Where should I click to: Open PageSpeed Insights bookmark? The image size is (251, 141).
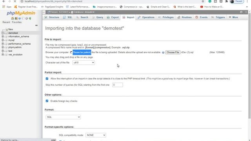pyautogui.click(x=52, y=7)
